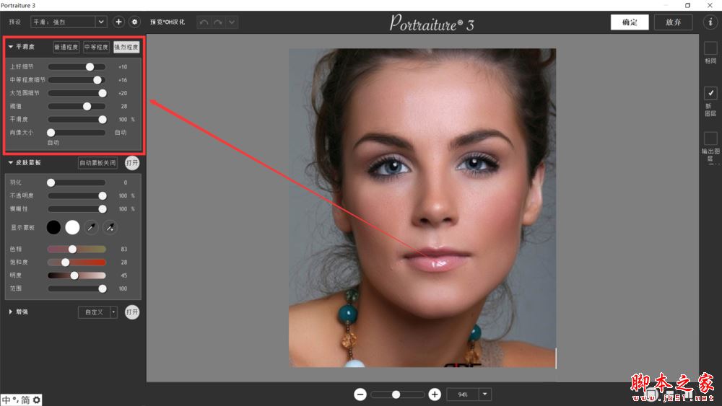Collapse the 皮肤蒙板 section
722x406 pixels.
click(11, 162)
